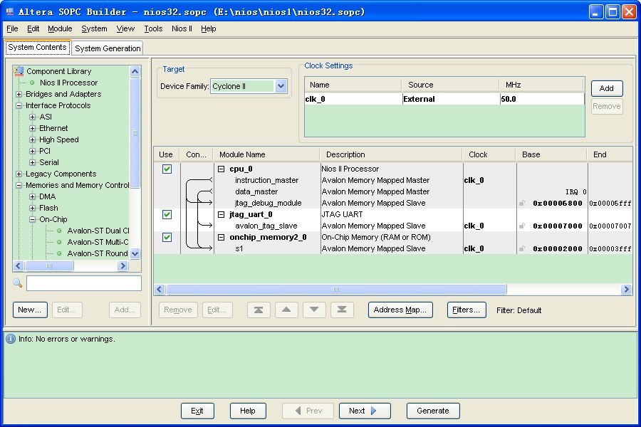Click the module table horizontal scrollbar thumb

point(336,290)
